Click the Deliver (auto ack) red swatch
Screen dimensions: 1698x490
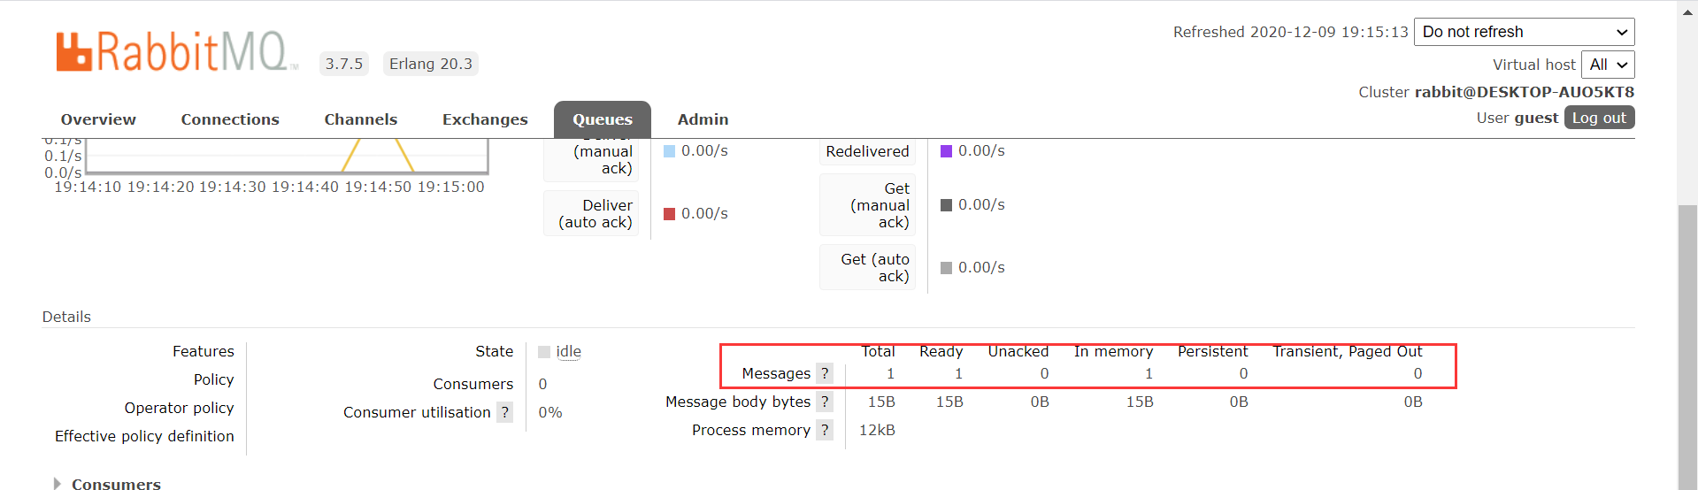point(670,214)
